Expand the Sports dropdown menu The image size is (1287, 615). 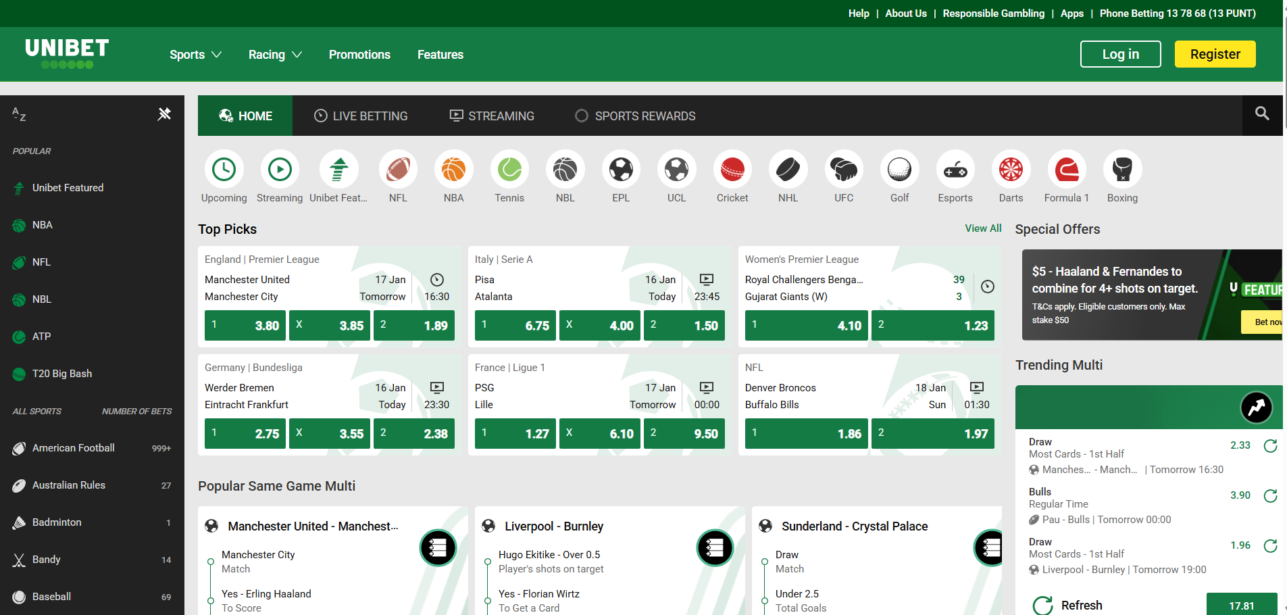[x=195, y=55]
